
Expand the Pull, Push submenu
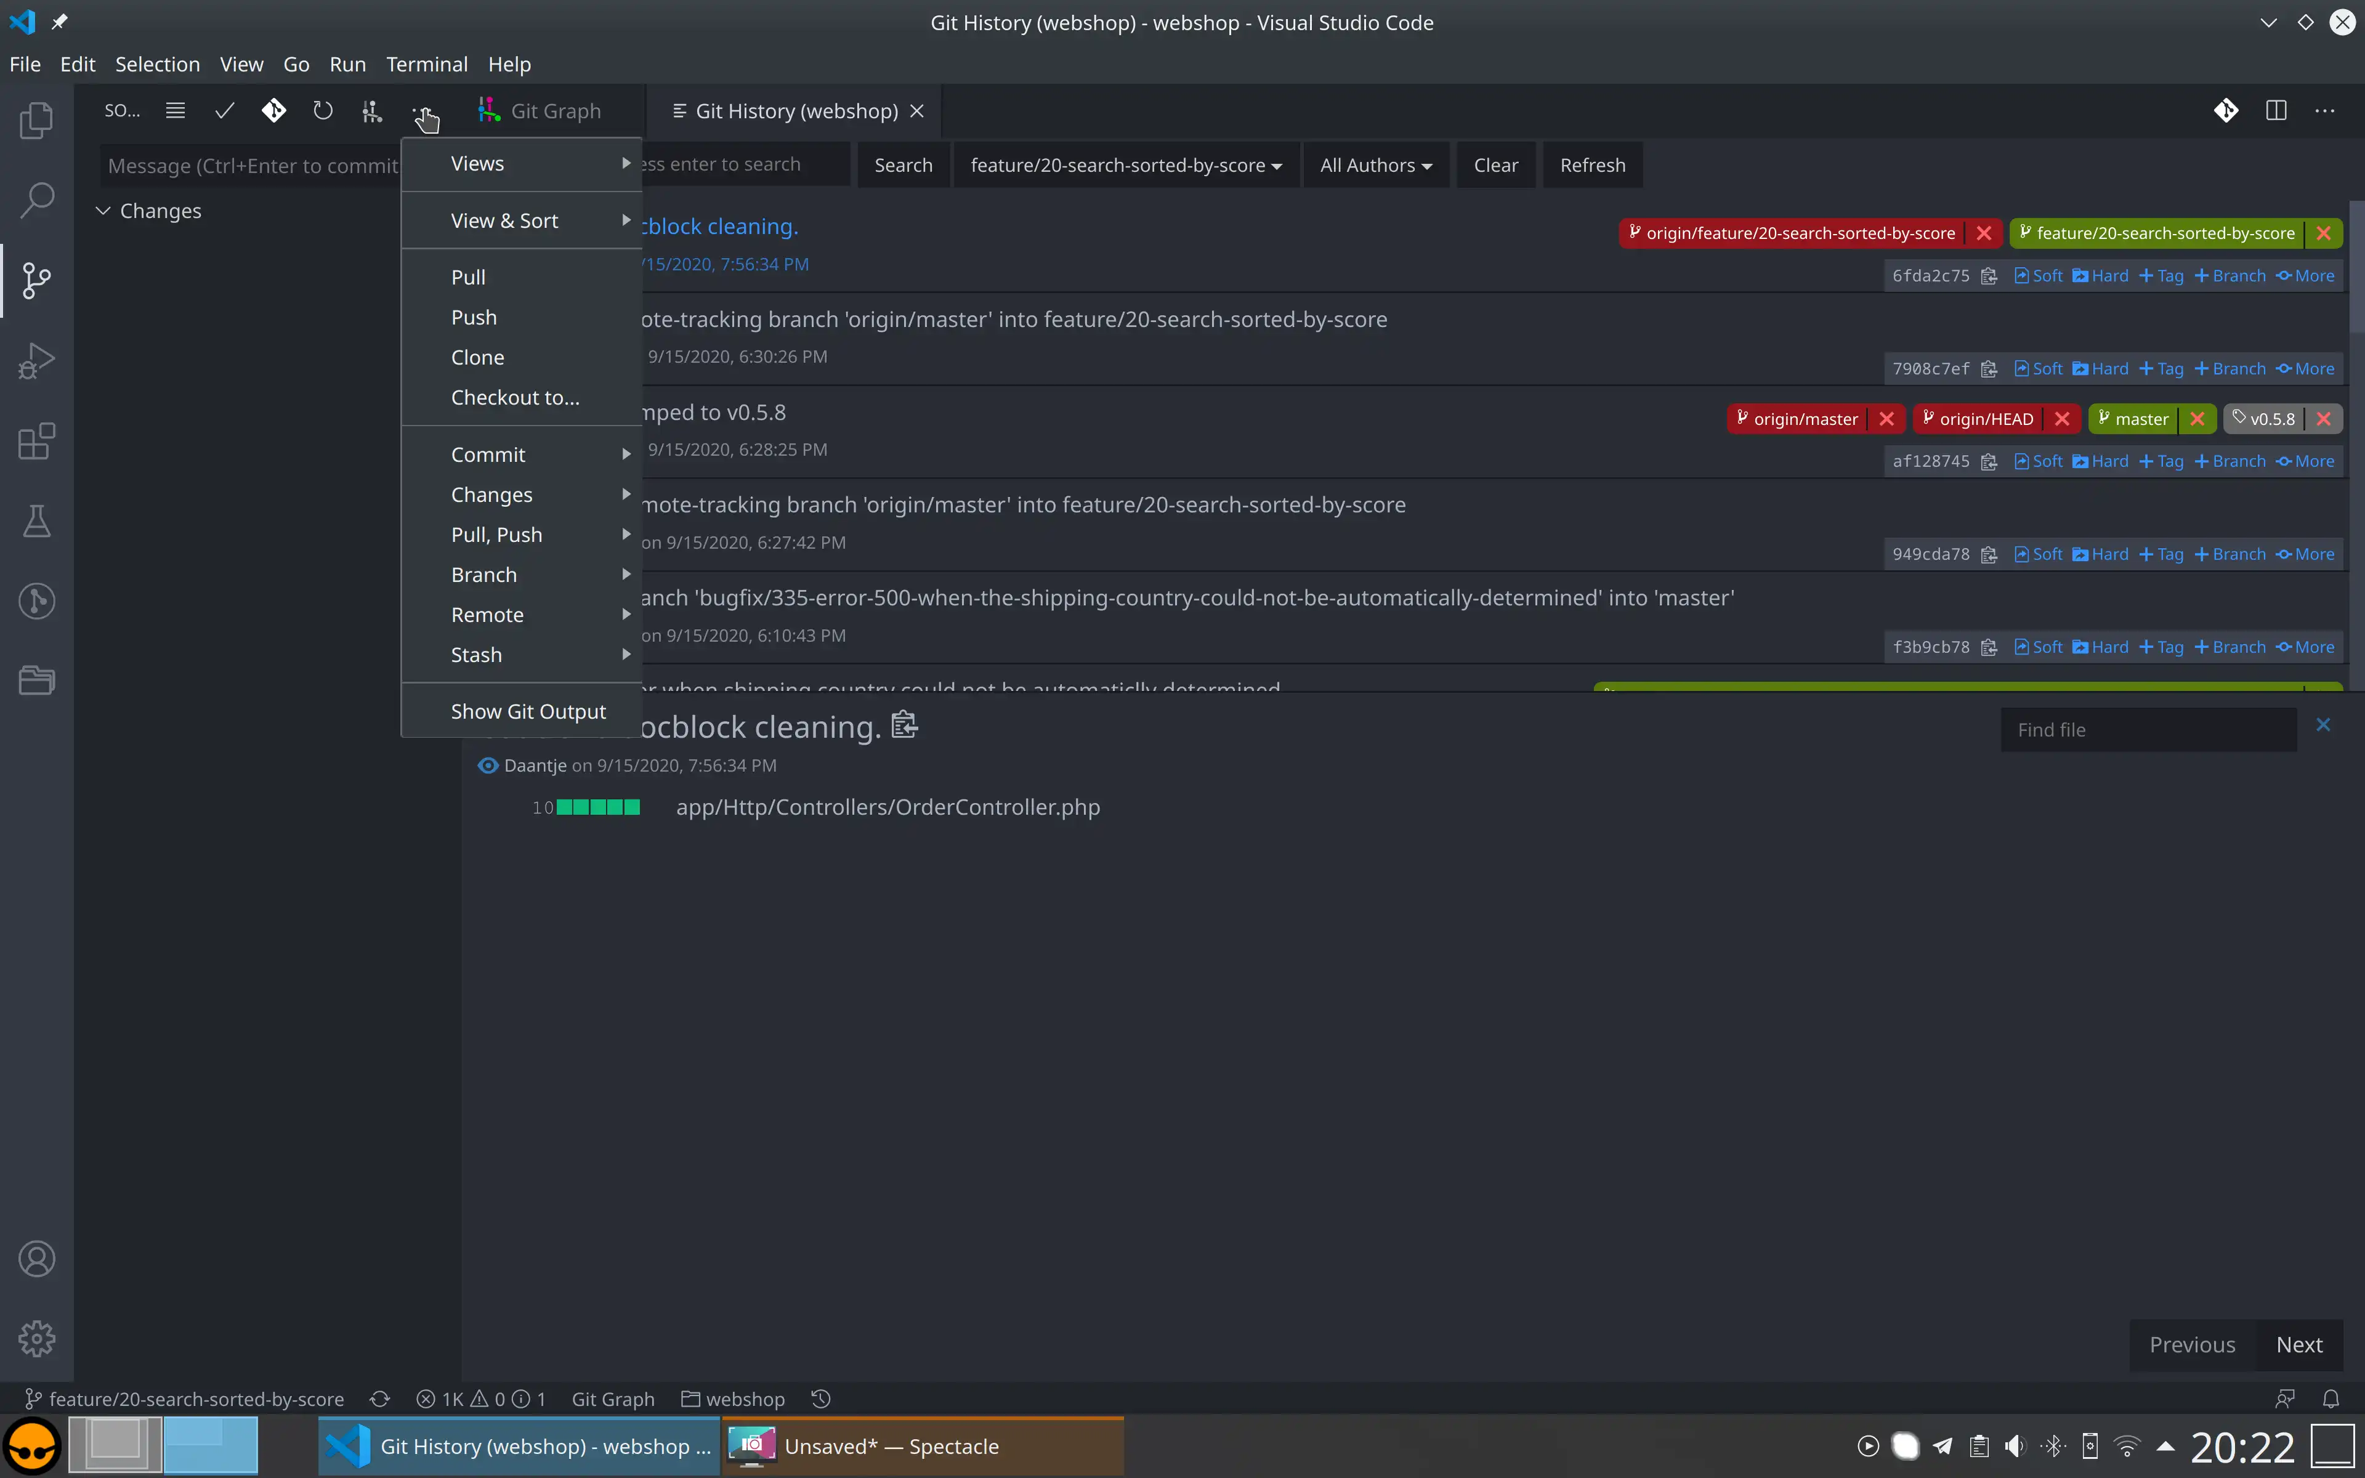(x=522, y=535)
